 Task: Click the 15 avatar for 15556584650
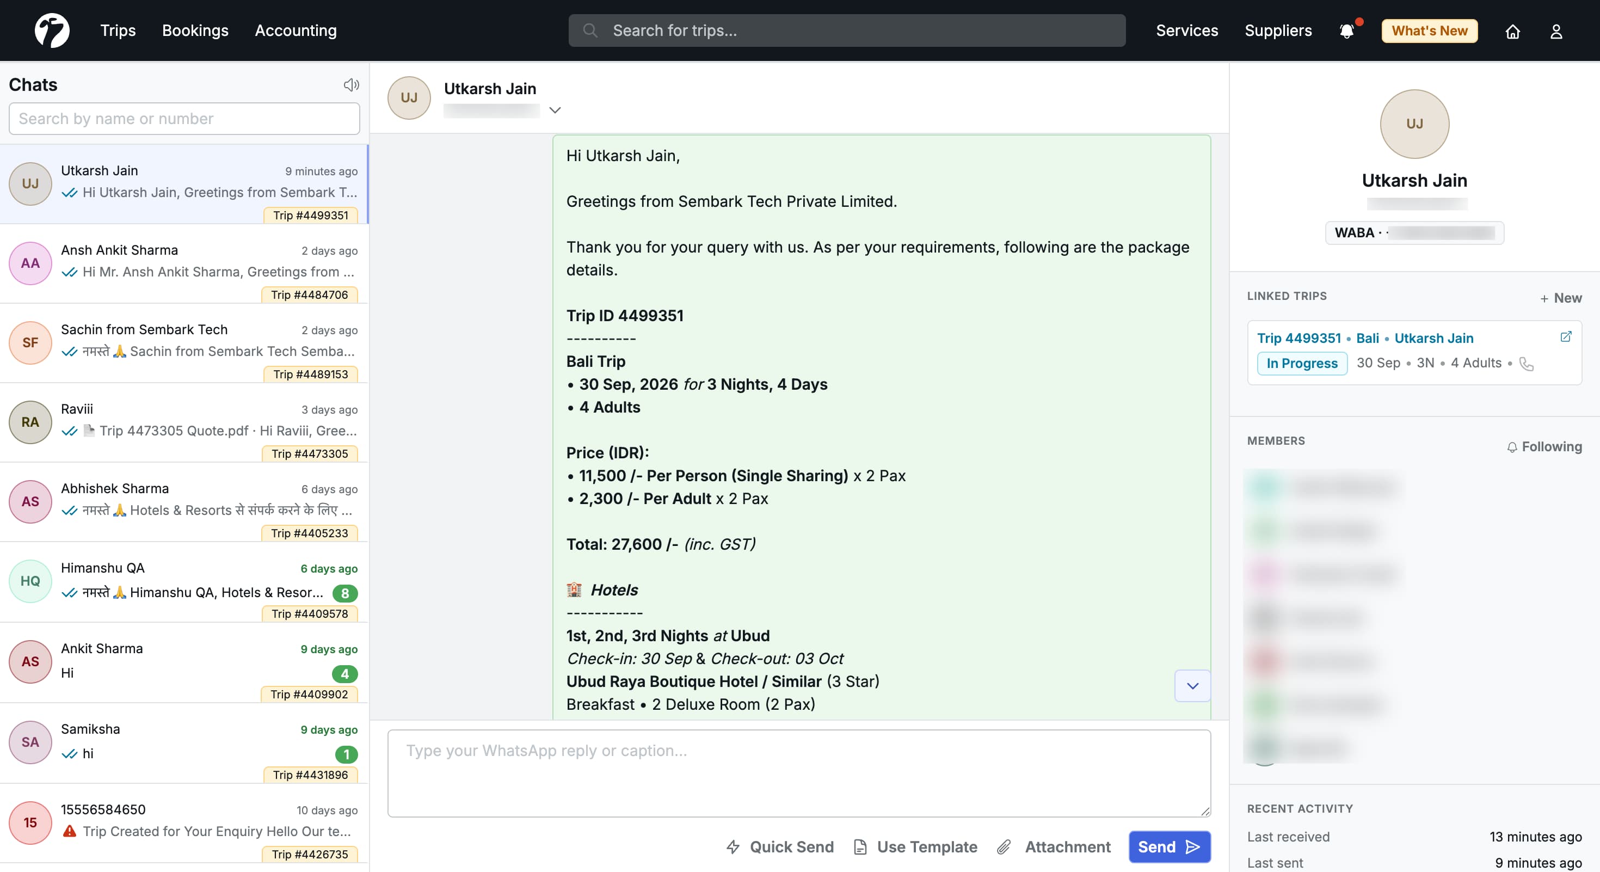[30, 822]
